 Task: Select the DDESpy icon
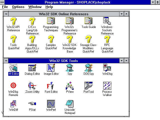click(88, 68)
